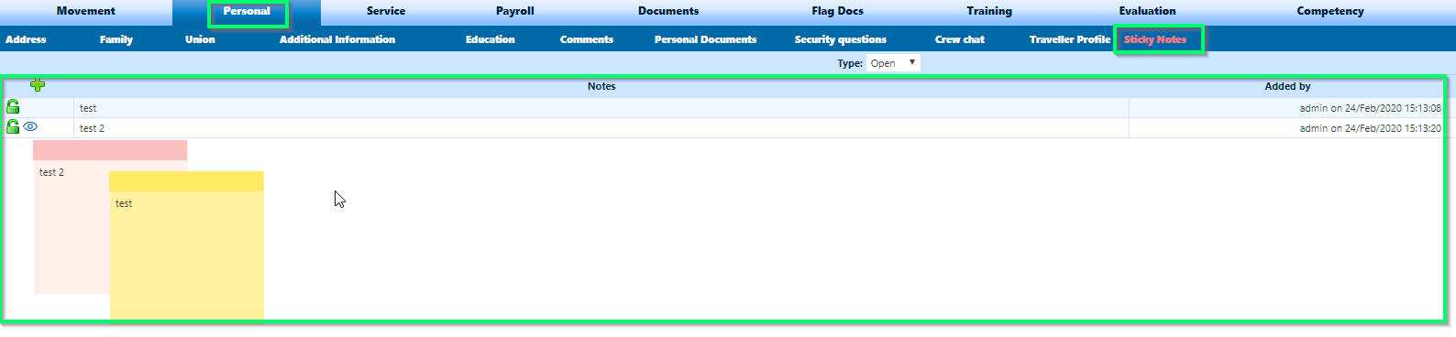Go to the Education sub-tab

click(x=491, y=39)
